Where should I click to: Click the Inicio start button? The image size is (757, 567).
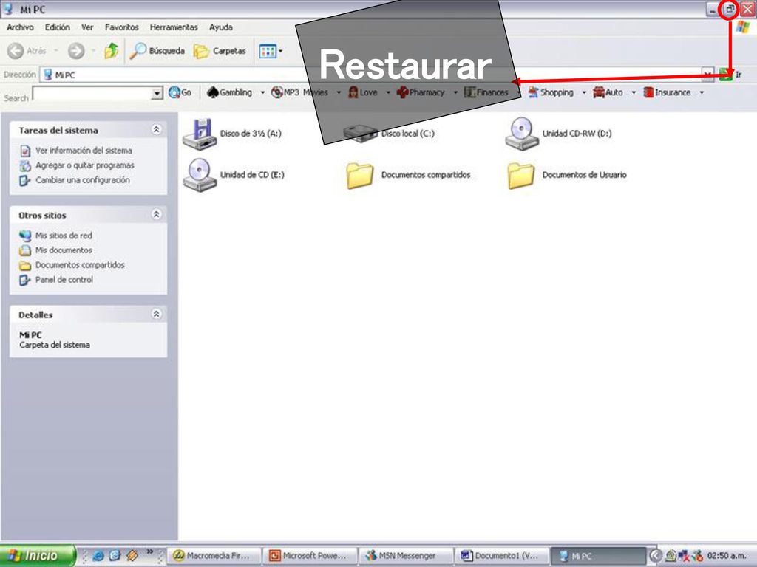[38, 555]
